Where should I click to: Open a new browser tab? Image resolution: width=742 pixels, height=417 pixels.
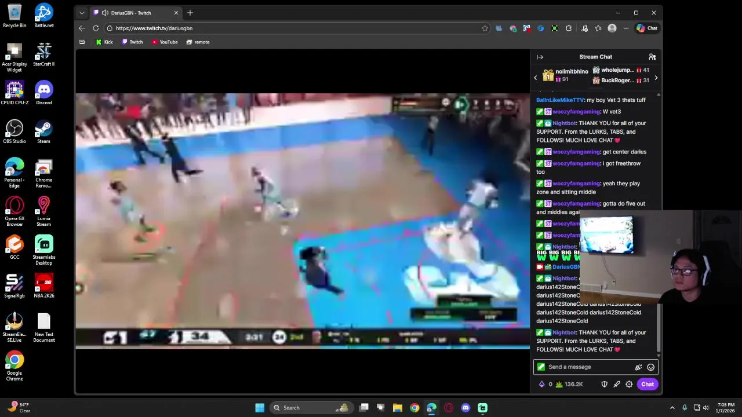click(190, 13)
